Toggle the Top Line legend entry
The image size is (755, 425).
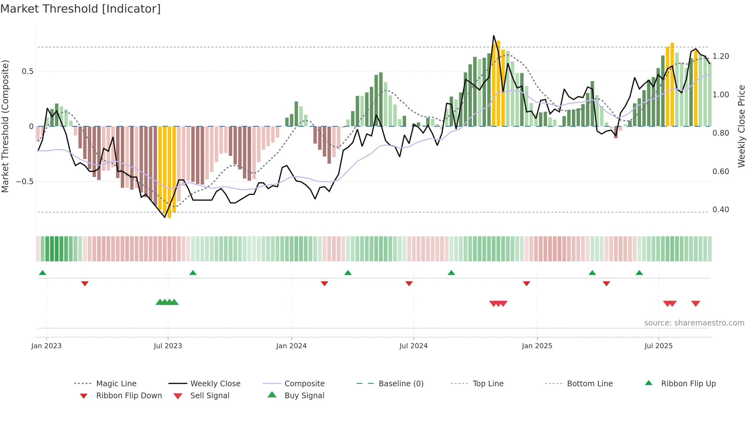point(477,383)
